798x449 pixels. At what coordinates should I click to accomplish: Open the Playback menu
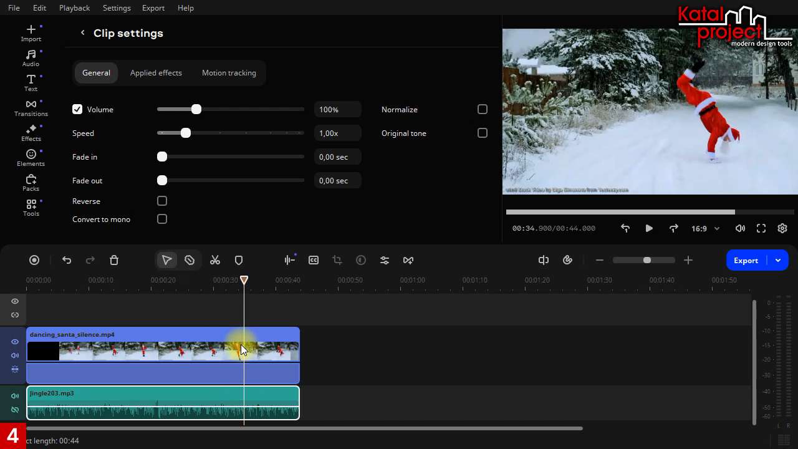point(74,7)
